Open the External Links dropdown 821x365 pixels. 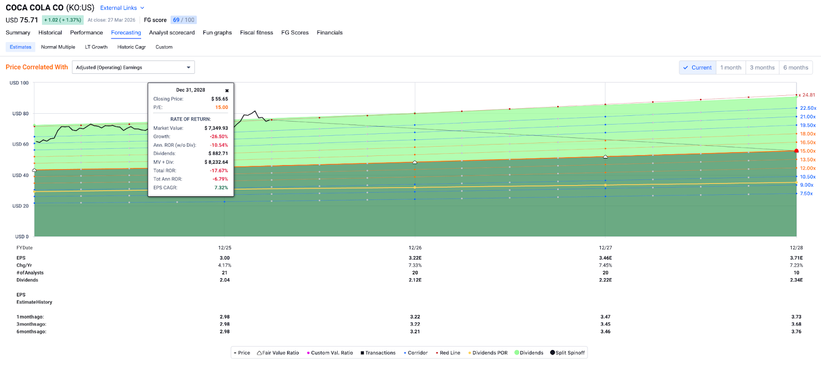point(122,8)
